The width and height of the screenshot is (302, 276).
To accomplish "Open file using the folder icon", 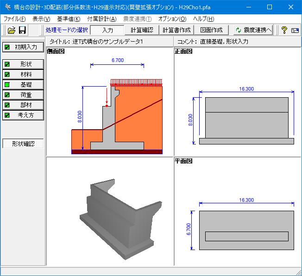I will point(12,30).
